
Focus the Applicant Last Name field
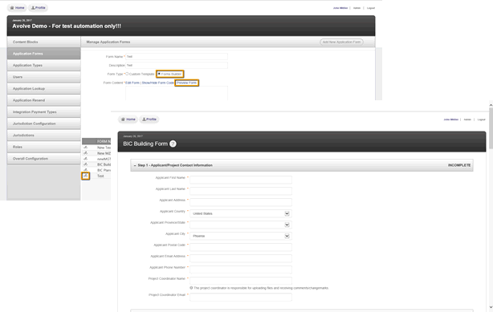241,191
